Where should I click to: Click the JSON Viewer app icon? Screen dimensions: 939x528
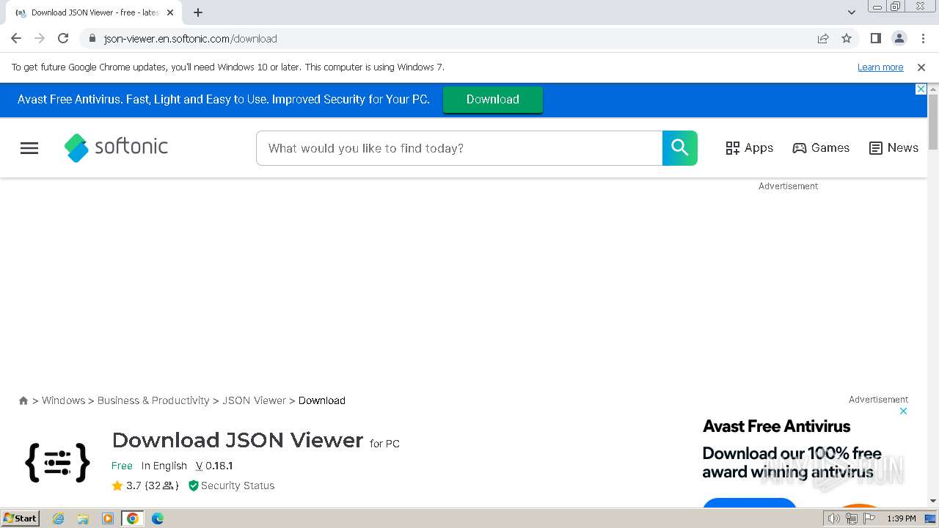57,462
